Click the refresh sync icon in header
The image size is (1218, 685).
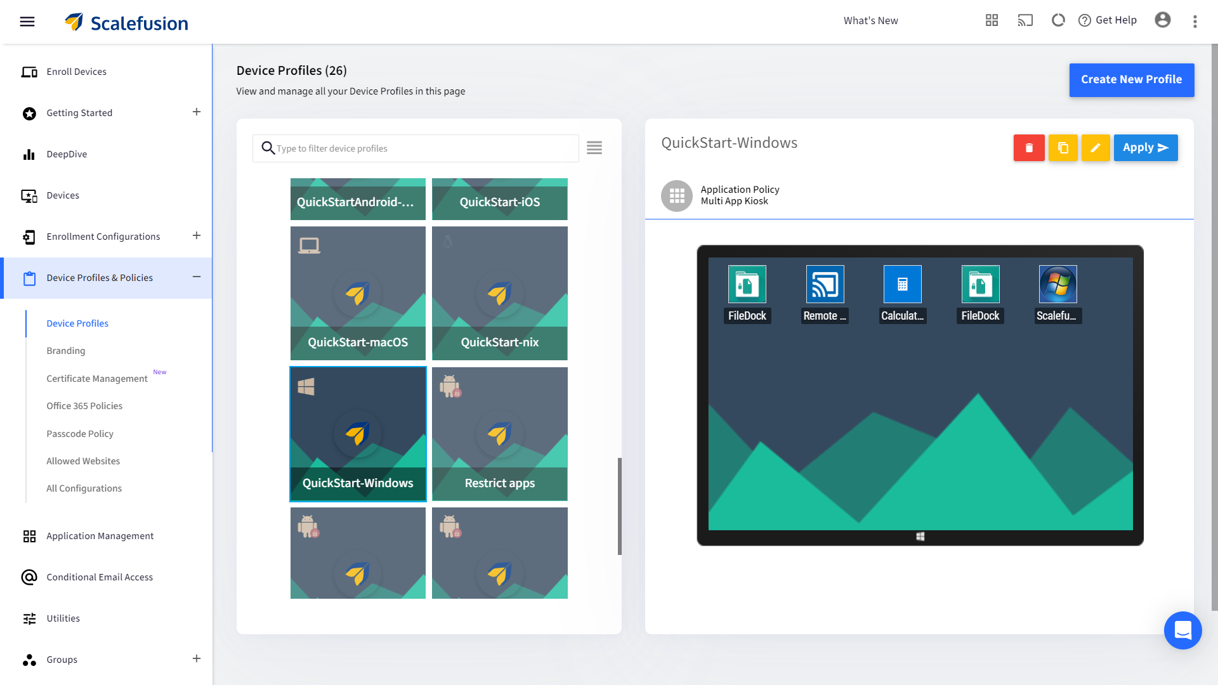tap(1058, 20)
